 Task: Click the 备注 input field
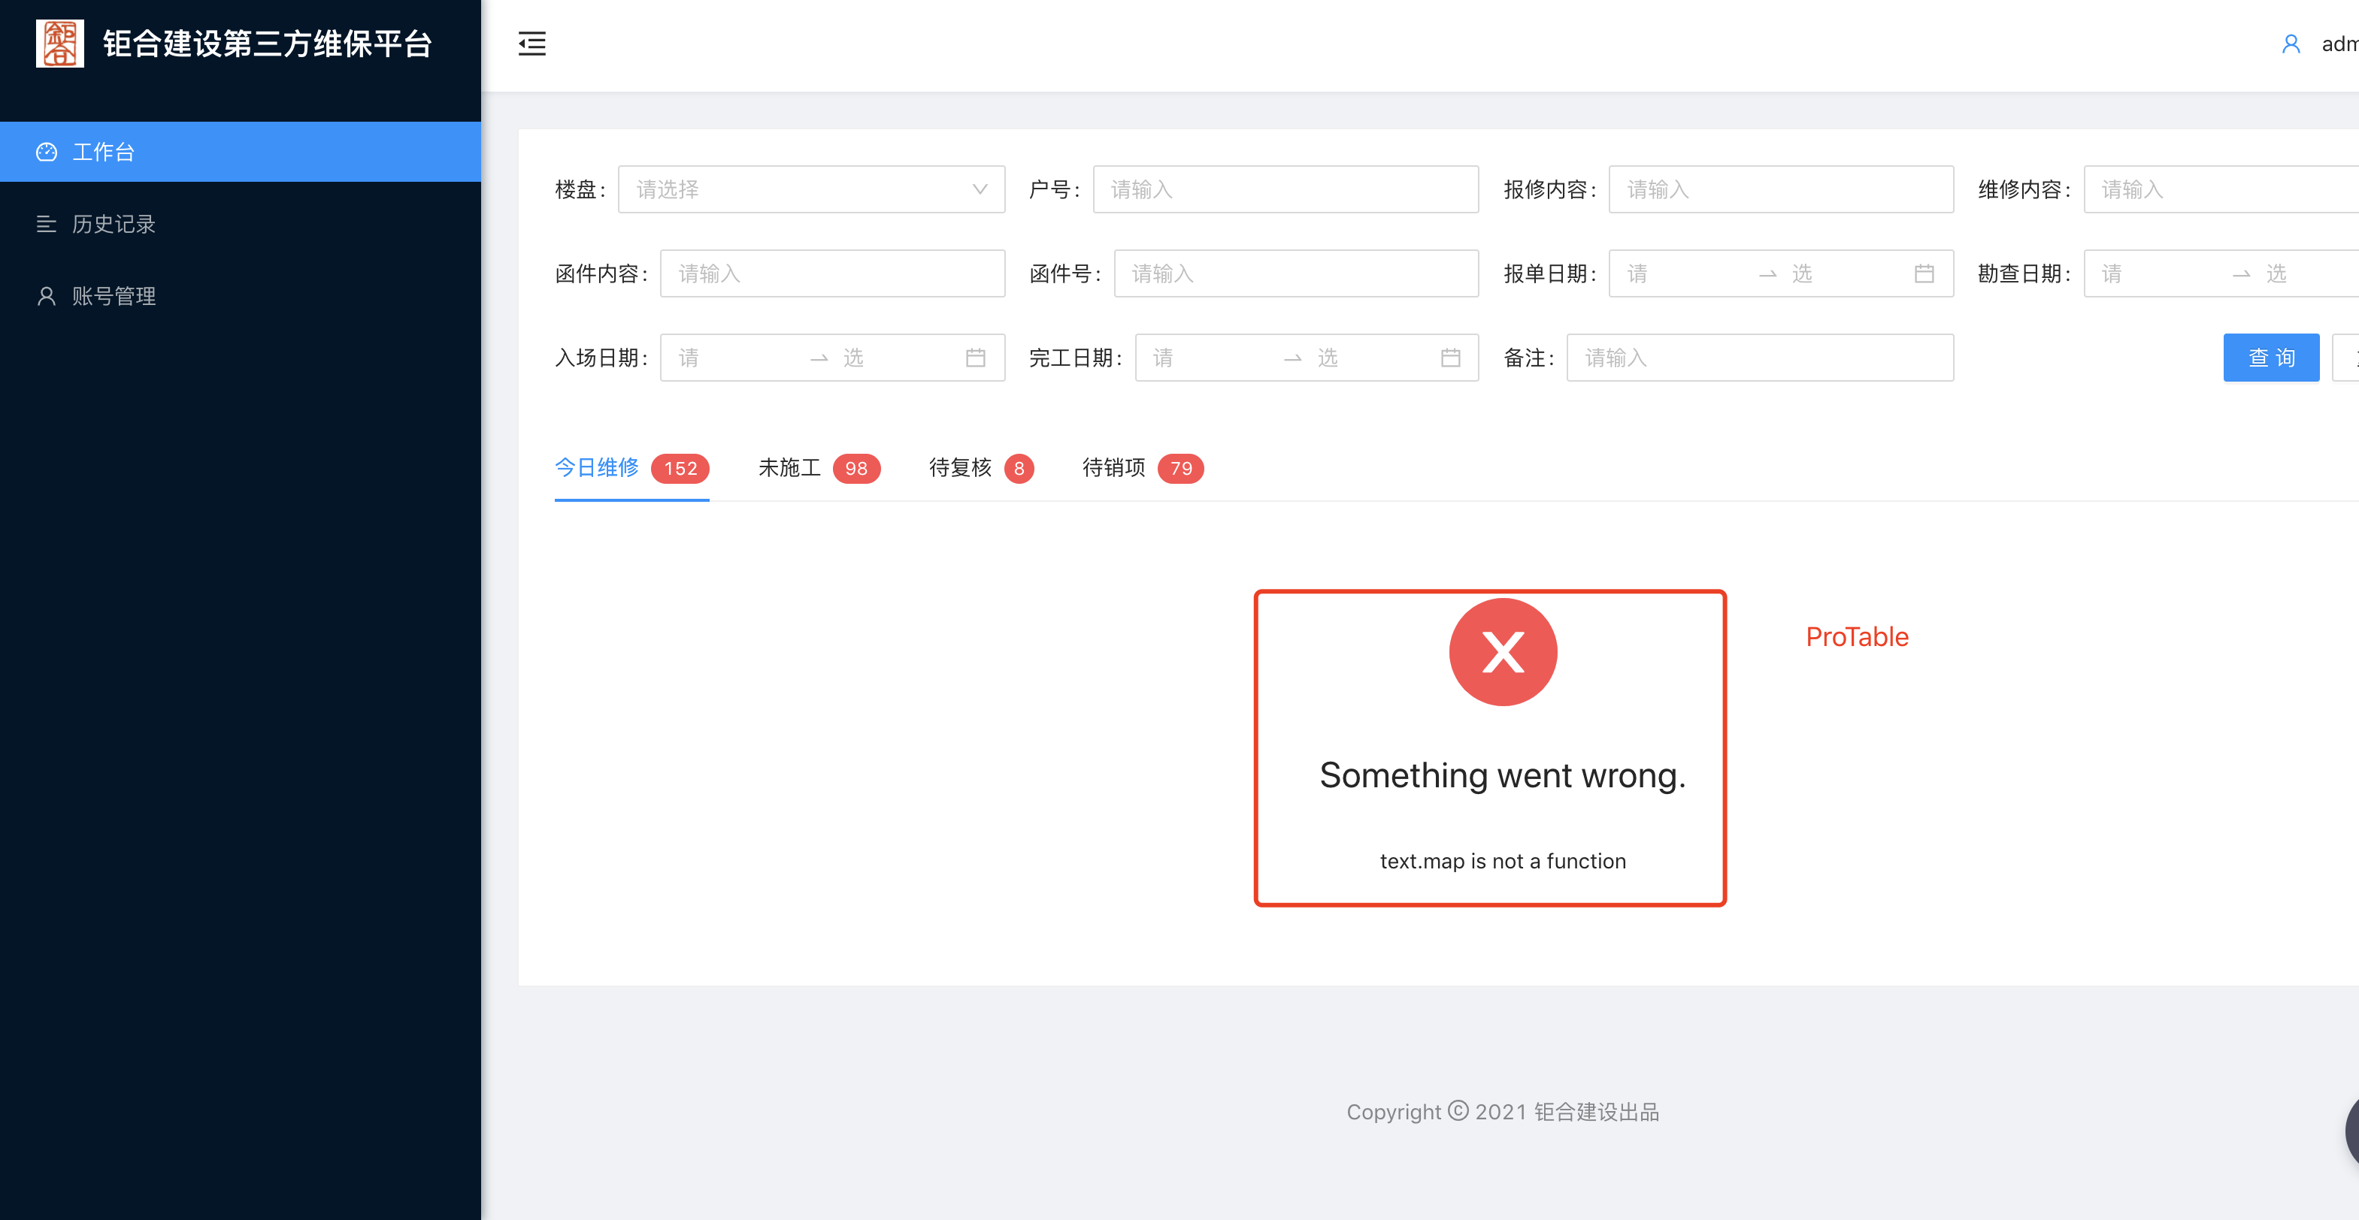pos(1759,357)
